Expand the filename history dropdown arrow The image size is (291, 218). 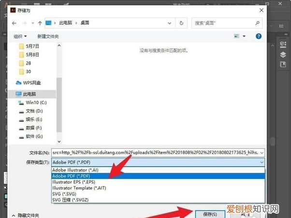point(262,153)
